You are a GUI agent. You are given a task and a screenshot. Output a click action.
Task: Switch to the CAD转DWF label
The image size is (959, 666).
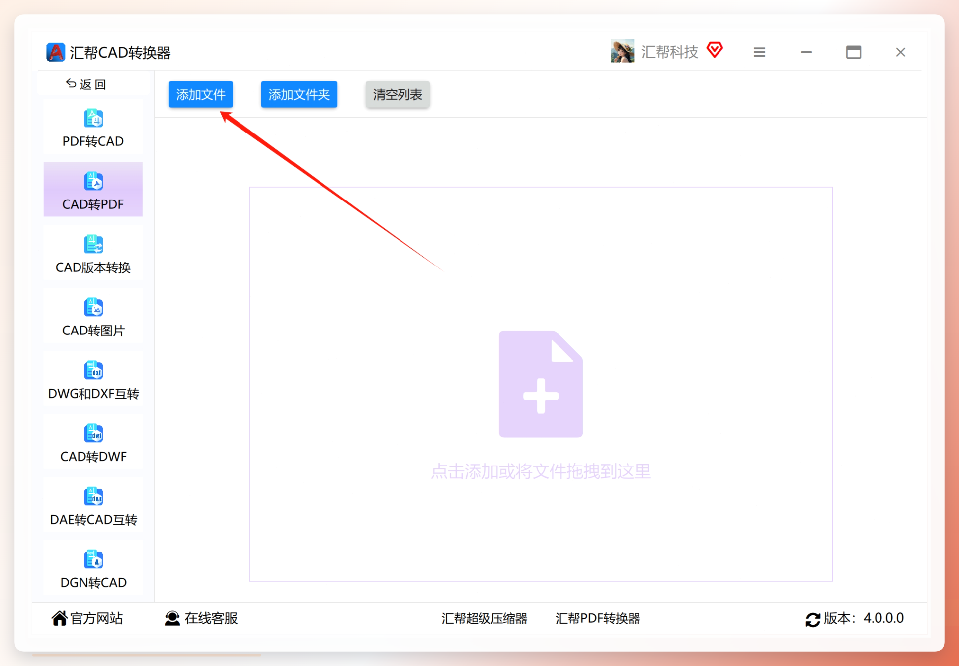pyautogui.click(x=93, y=457)
